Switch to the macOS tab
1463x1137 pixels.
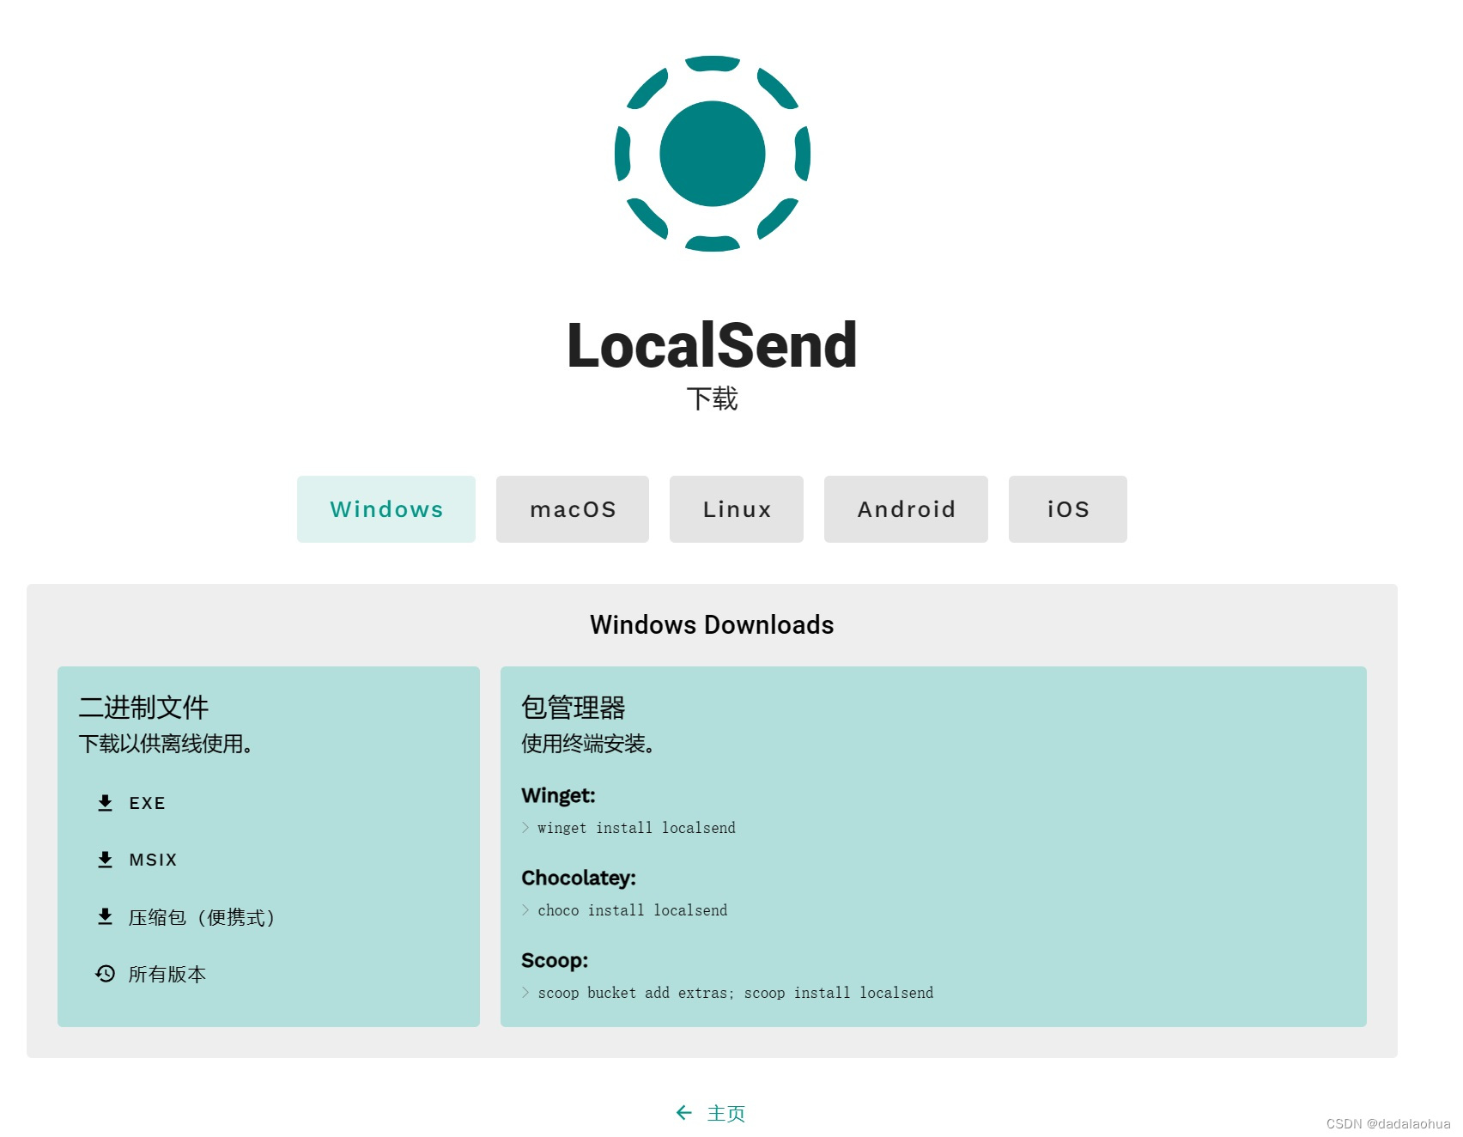(x=573, y=509)
